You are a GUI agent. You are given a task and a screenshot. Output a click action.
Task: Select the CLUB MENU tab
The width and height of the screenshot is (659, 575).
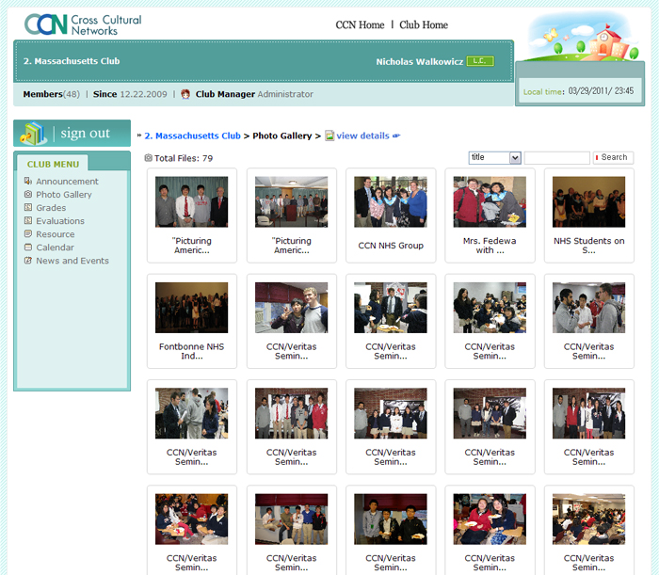[x=53, y=164]
